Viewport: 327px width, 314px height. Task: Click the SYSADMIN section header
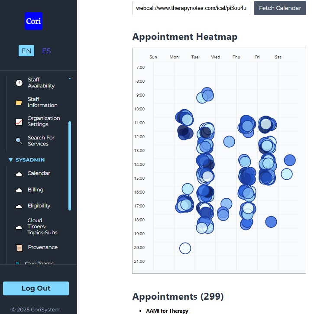(30, 160)
